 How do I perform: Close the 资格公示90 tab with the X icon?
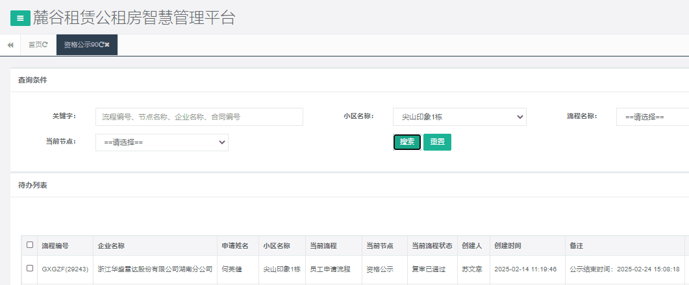(x=107, y=45)
